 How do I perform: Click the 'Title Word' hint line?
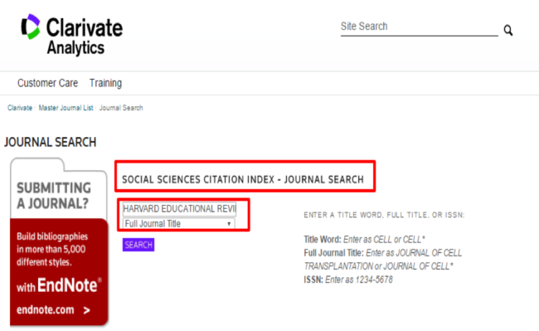click(364, 239)
